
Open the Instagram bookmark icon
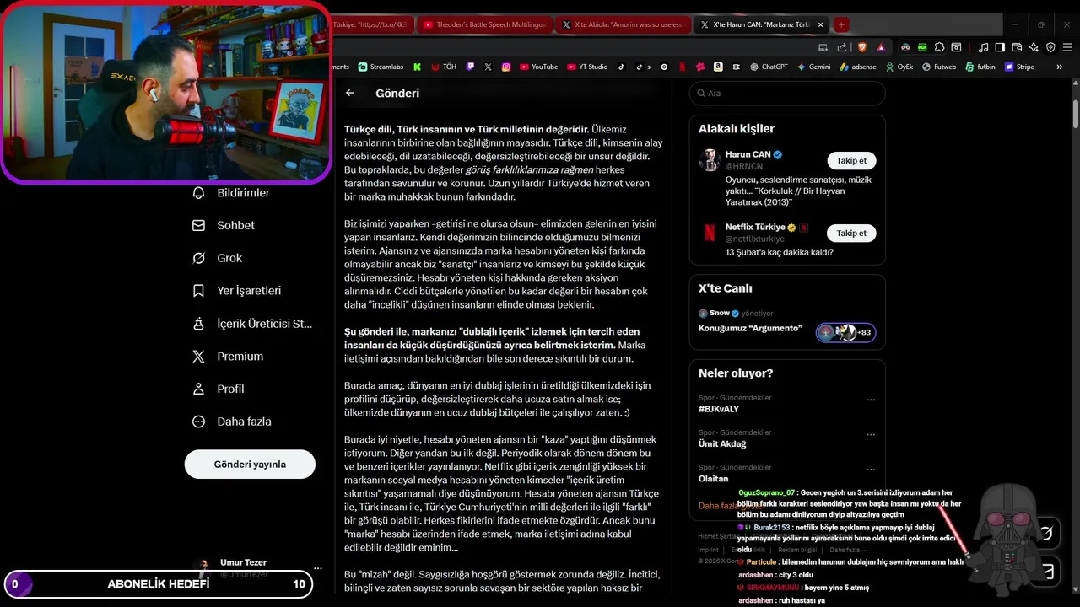click(x=506, y=67)
